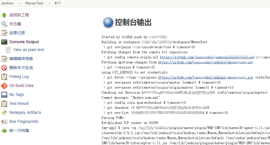The width and height of the screenshot is (270, 145).
Task: Click the green up arrow icon for 返回到工程
Action: click(4, 15)
